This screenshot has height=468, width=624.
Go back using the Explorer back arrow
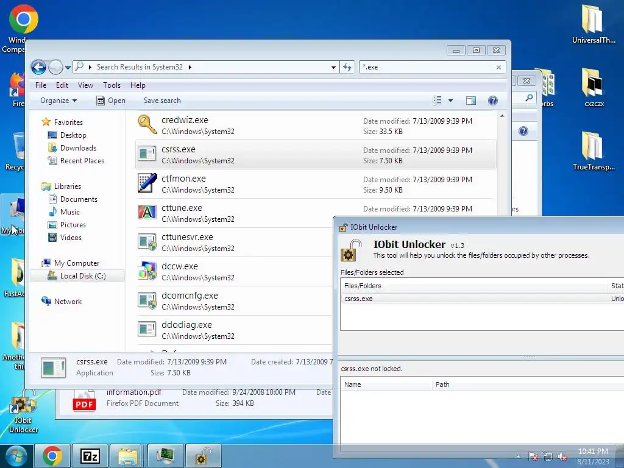coord(38,67)
